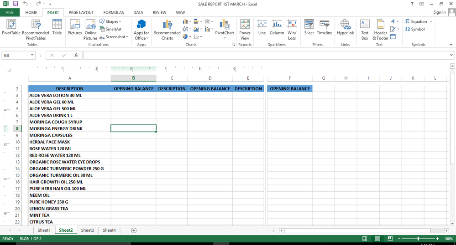Image resolution: width=456 pixels, height=245 pixels.
Task: Open the Shapes dropdown
Action: (110, 21)
